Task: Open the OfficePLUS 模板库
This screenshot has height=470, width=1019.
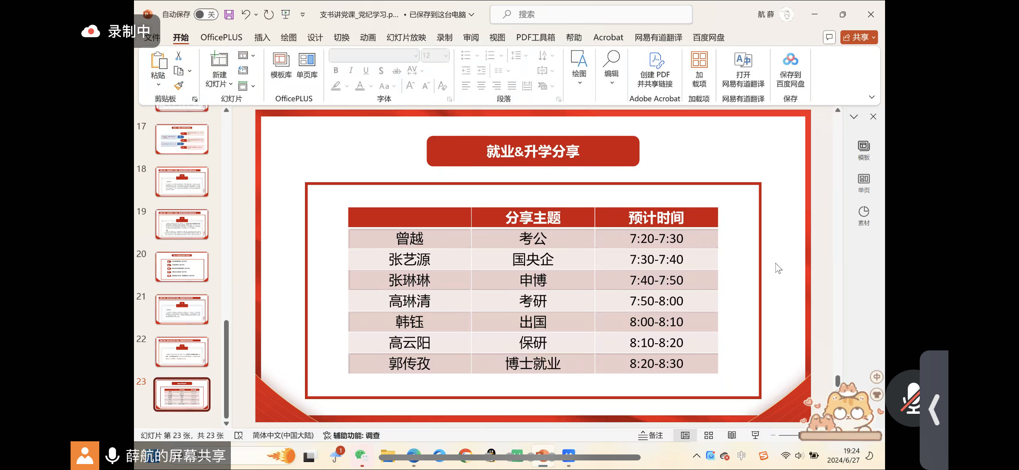Action: click(280, 66)
